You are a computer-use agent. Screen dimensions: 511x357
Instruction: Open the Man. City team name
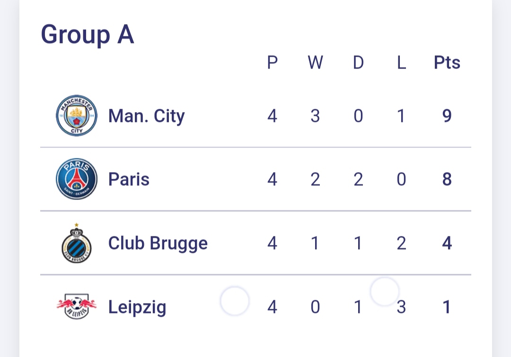point(146,116)
